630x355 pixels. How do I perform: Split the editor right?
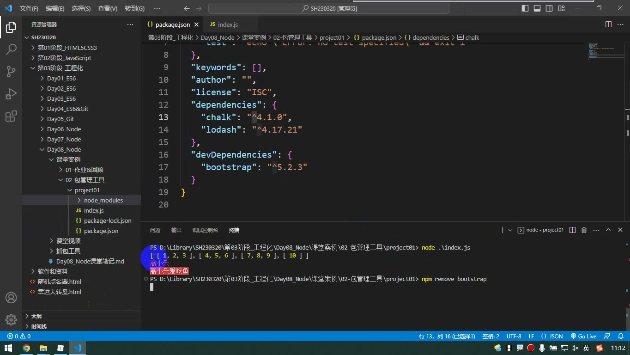[608, 24]
